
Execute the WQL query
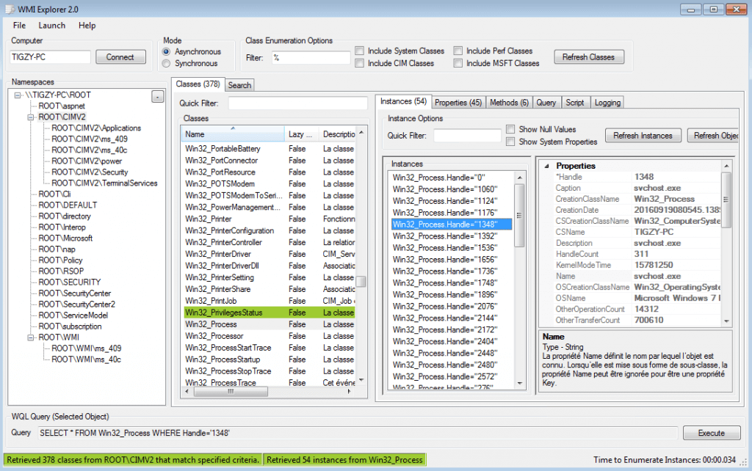pos(710,433)
